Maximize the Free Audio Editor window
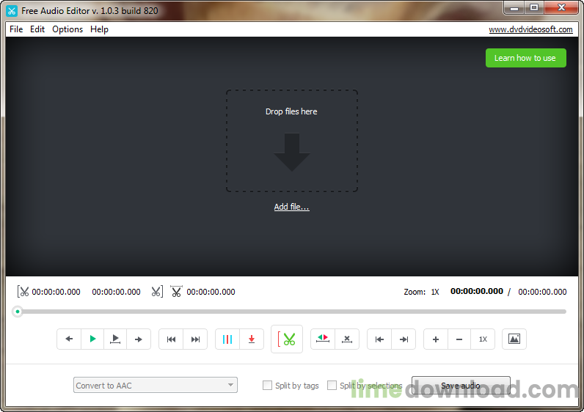Image resolution: width=584 pixels, height=412 pixels. [534, 8]
